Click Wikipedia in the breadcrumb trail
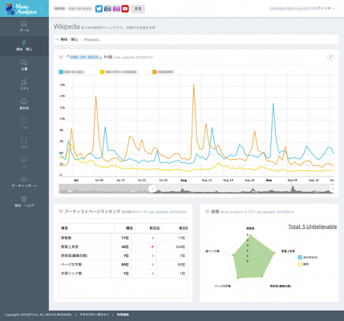Viewport: 344px width, 321px height. pyautogui.click(x=91, y=39)
